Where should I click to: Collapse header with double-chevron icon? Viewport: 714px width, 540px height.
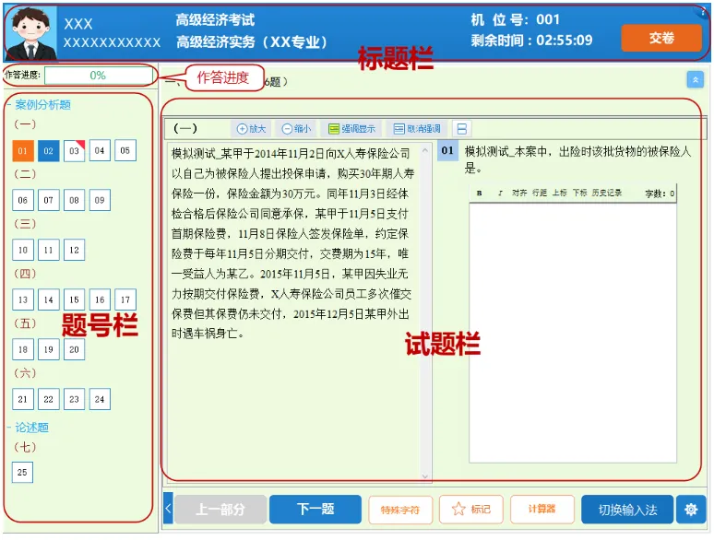(x=695, y=79)
